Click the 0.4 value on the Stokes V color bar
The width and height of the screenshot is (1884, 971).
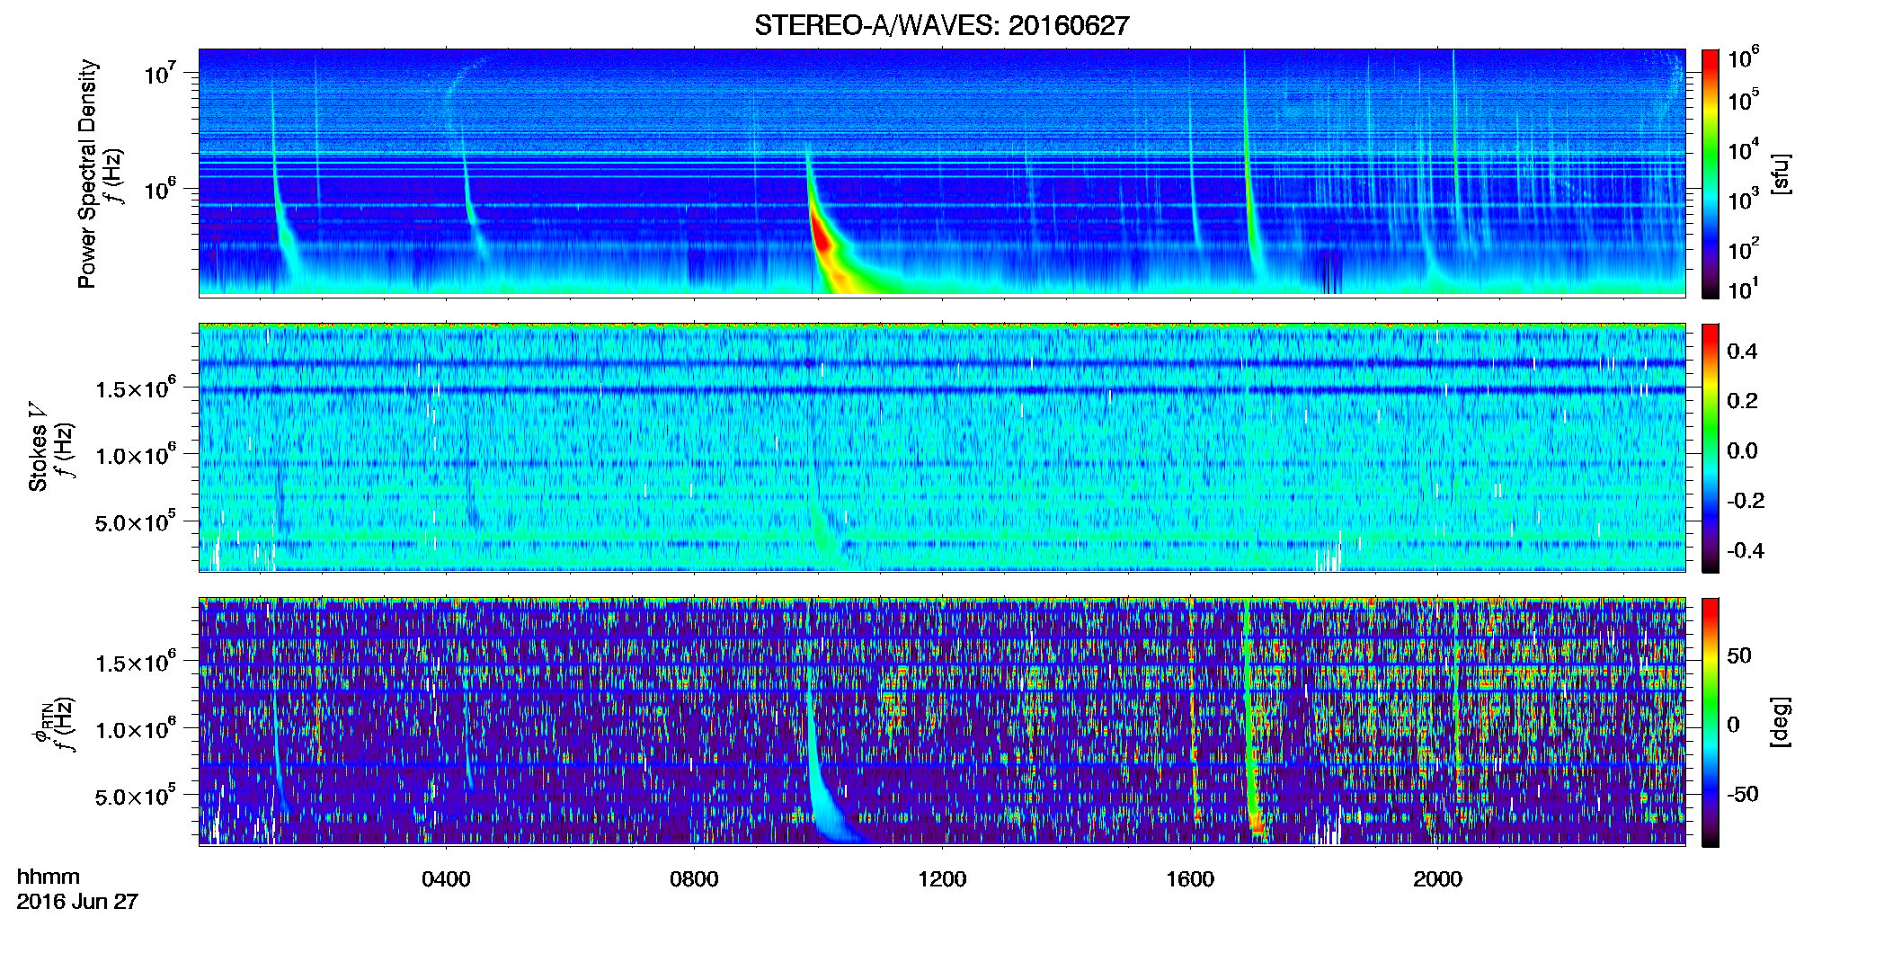(x=1742, y=352)
